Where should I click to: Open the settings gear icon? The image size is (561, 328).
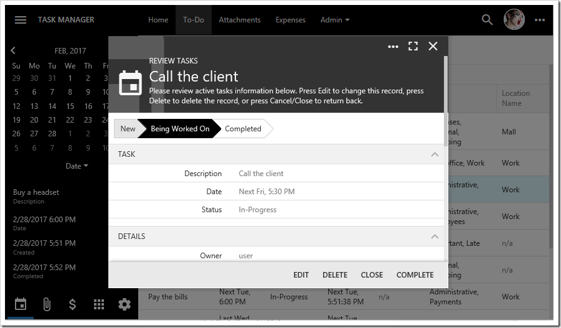pyautogui.click(x=125, y=304)
